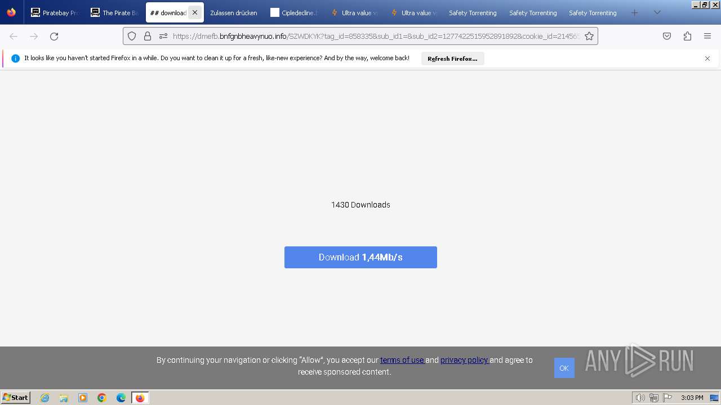The width and height of the screenshot is (721, 405).
Task: Bookmark this page with the star
Action: coord(589,36)
